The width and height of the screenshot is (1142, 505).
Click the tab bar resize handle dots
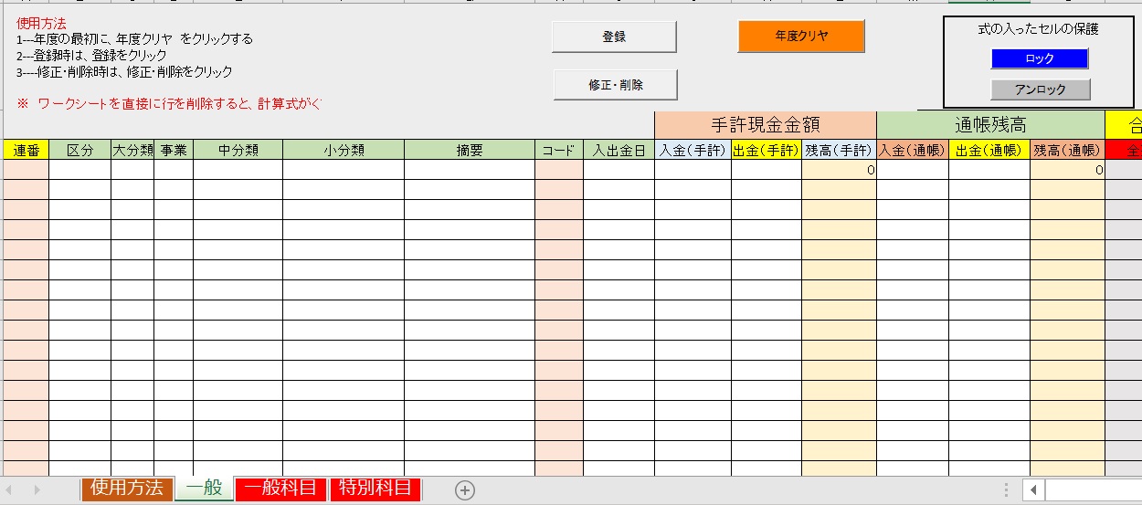1006,490
